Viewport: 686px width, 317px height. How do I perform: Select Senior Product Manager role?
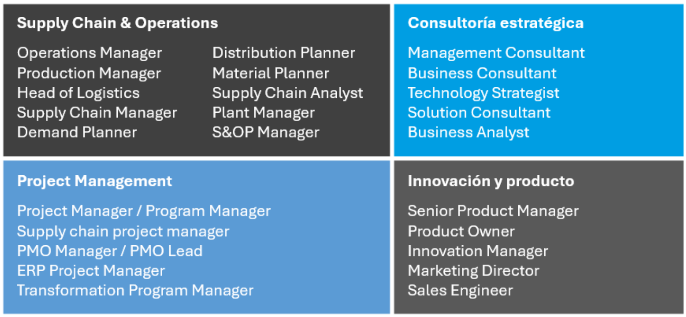tap(493, 211)
